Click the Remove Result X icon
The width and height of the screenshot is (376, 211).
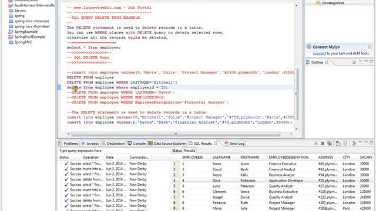[x=323, y=143]
